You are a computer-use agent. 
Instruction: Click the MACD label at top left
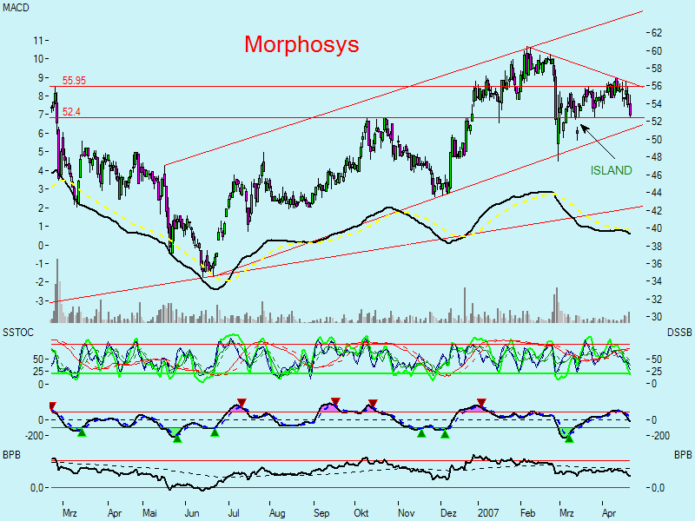click(16, 8)
